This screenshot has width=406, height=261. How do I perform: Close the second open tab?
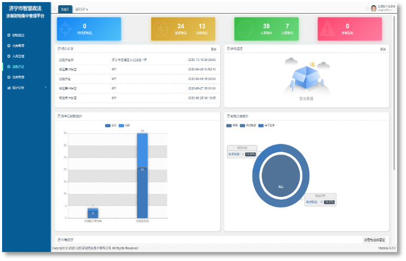click(87, 9)
